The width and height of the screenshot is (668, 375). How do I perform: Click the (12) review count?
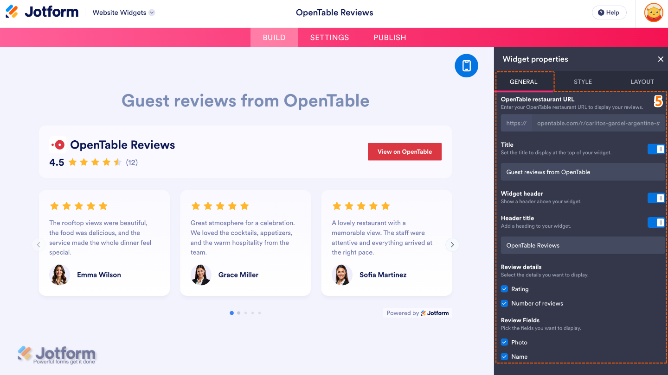click(132, 162)
